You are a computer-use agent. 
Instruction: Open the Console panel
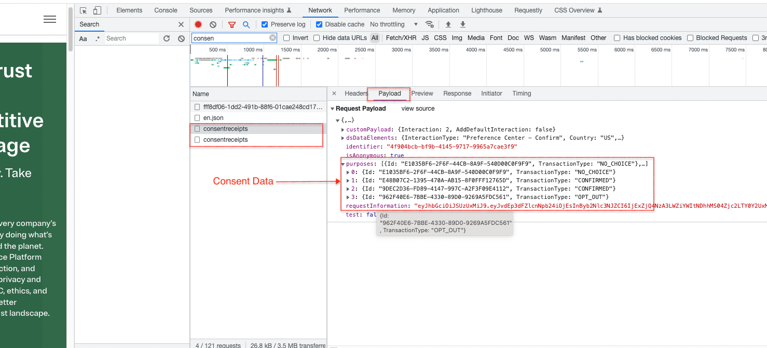point(165,10)
